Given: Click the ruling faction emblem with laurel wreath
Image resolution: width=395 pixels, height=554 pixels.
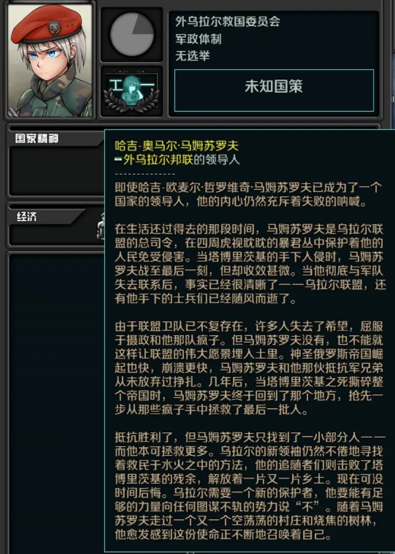Looking at the screenshot, I should pyautogui.click(x=132, y=91).
